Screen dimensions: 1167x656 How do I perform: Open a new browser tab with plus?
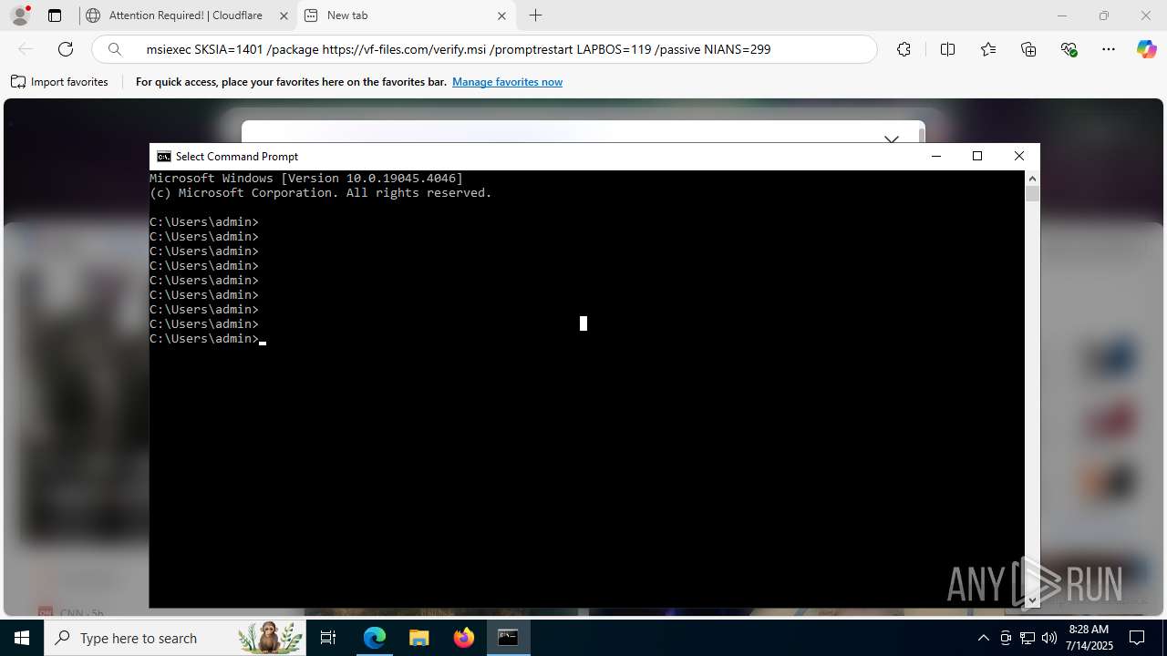click(x=536, y=15)
